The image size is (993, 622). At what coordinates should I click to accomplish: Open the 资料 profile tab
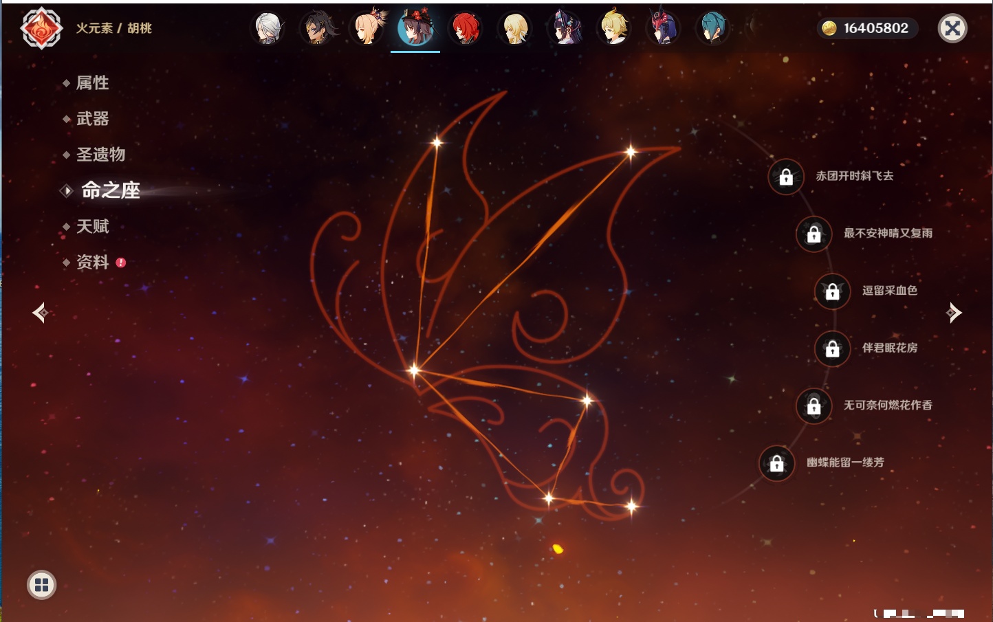92,263
